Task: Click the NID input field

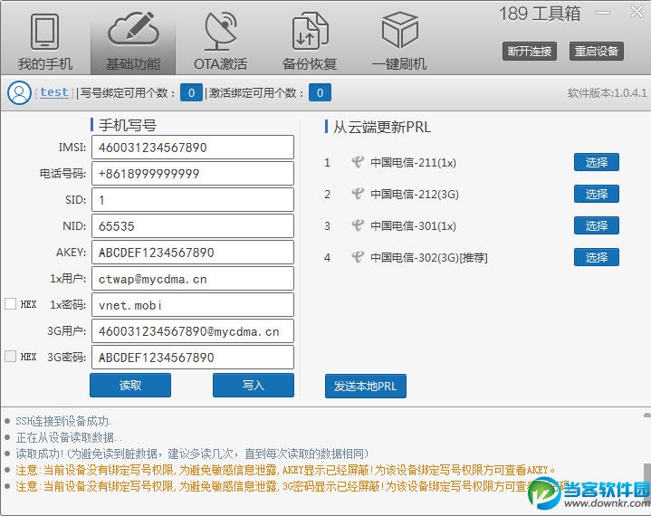Action: pos(193,226)
